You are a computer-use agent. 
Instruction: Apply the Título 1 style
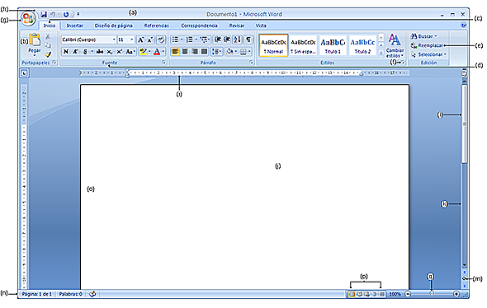[x=333, y=45]
